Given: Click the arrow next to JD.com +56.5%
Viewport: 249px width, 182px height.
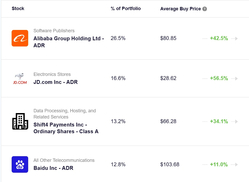Looking at the screenshot, I should click(235, 78).
